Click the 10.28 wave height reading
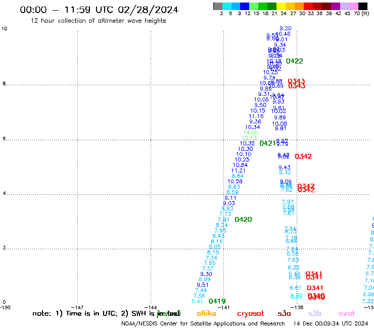The image size is (374, 328). click(235, 181)
